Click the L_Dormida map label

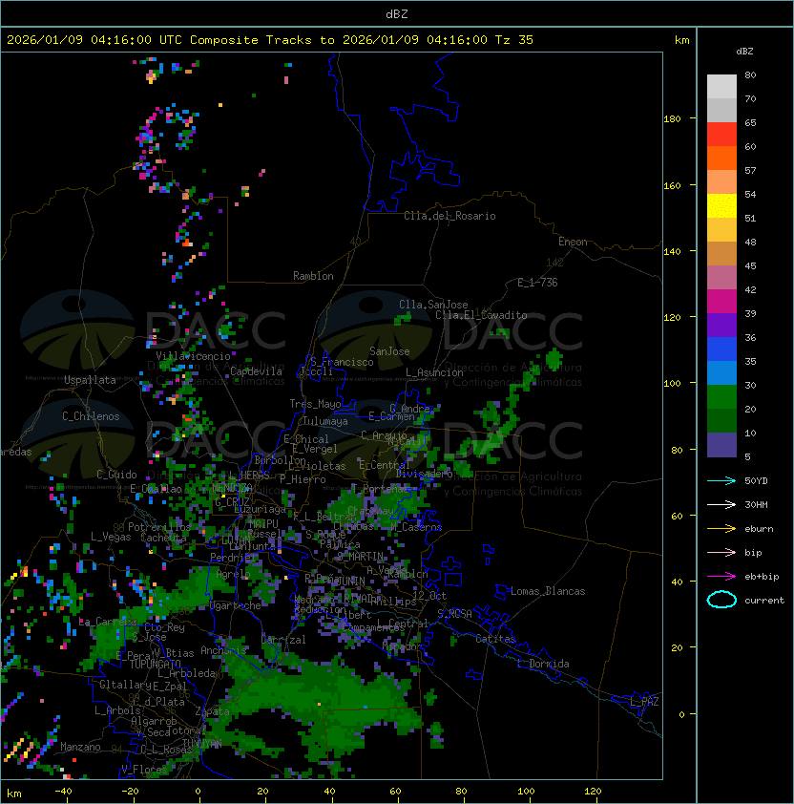tap(543, 664)
